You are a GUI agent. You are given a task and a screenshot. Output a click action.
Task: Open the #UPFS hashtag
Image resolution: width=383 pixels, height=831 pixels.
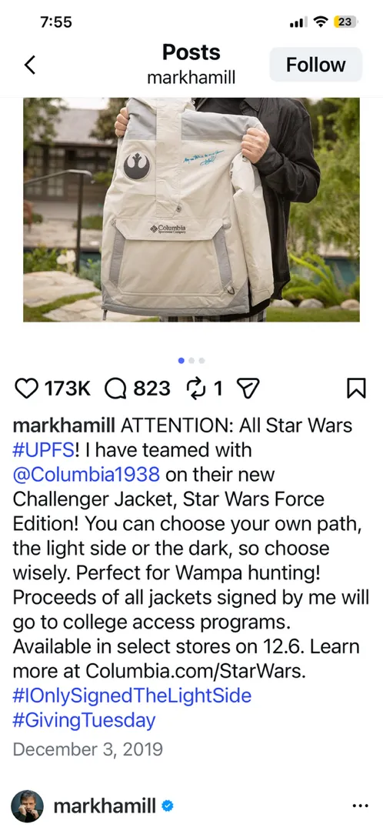[x=43, y=449]
